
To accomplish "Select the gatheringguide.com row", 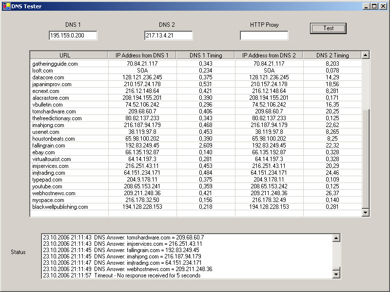I will pos(196,64).
